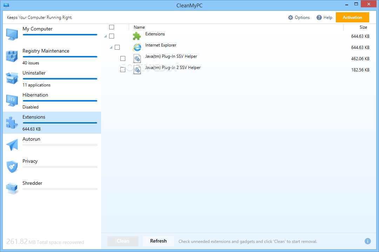Click the Uninstaller box icon

click(12, 78)
